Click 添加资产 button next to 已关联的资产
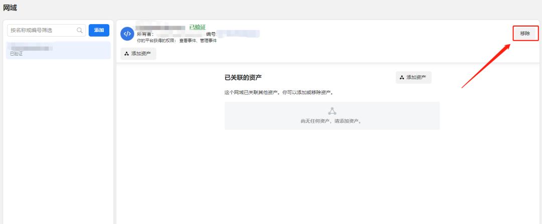This screenshot has width=542, height=224. [414, 78]
